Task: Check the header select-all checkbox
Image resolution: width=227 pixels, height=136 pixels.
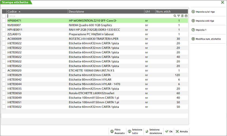Action: pos(4,12)
